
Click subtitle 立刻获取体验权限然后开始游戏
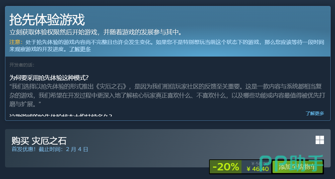point(53,32)
